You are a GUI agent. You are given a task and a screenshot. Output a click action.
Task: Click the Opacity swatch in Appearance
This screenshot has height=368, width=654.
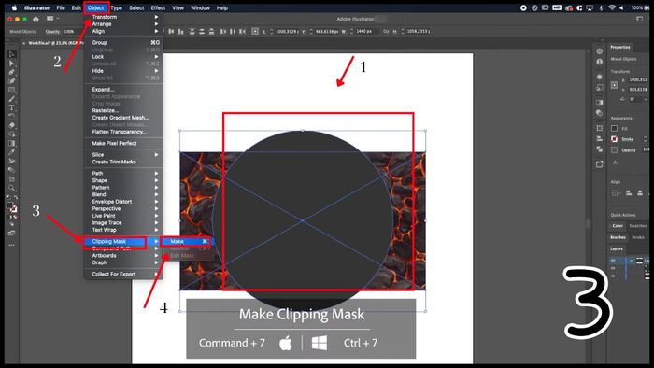(x=615, y=149)
